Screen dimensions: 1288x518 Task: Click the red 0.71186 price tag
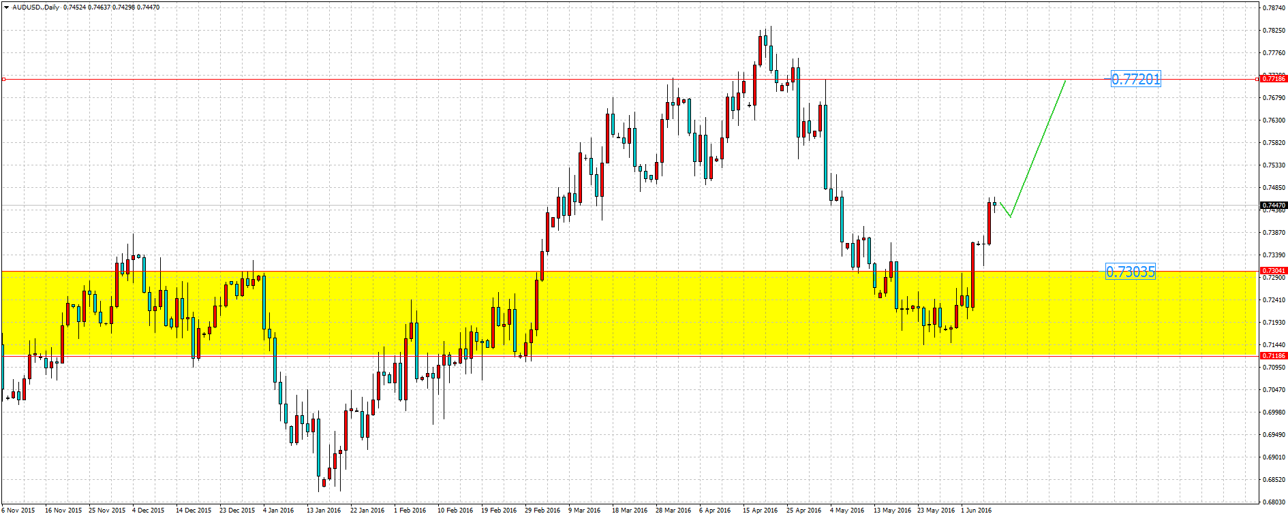[x=1273, y=356]
